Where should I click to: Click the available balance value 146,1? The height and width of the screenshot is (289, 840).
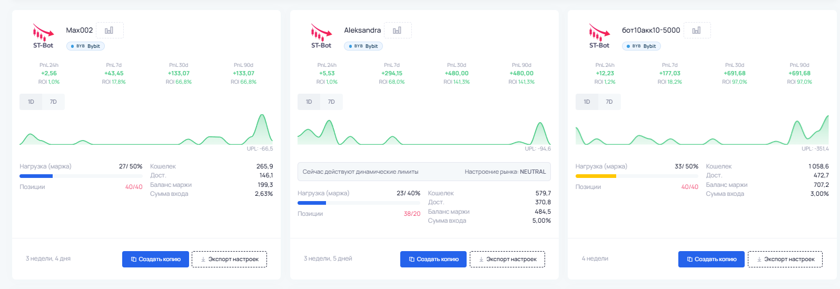[x=266, y=175]
